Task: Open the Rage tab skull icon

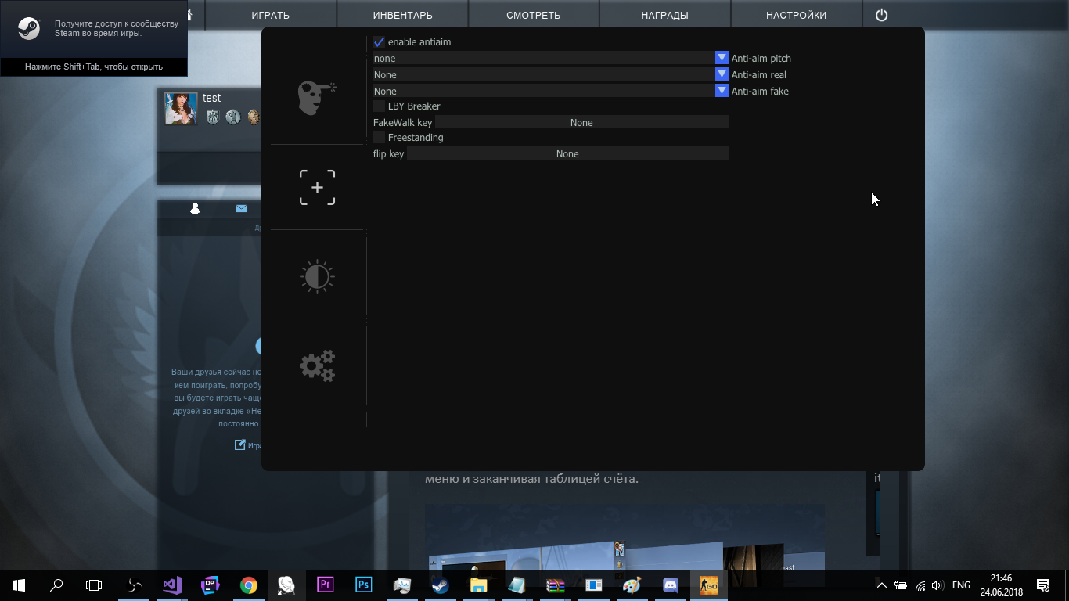Action: 317,95
